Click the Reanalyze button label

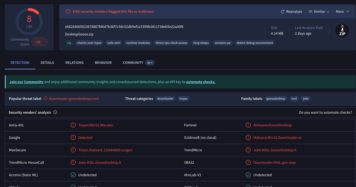click(x=294, y=12)
